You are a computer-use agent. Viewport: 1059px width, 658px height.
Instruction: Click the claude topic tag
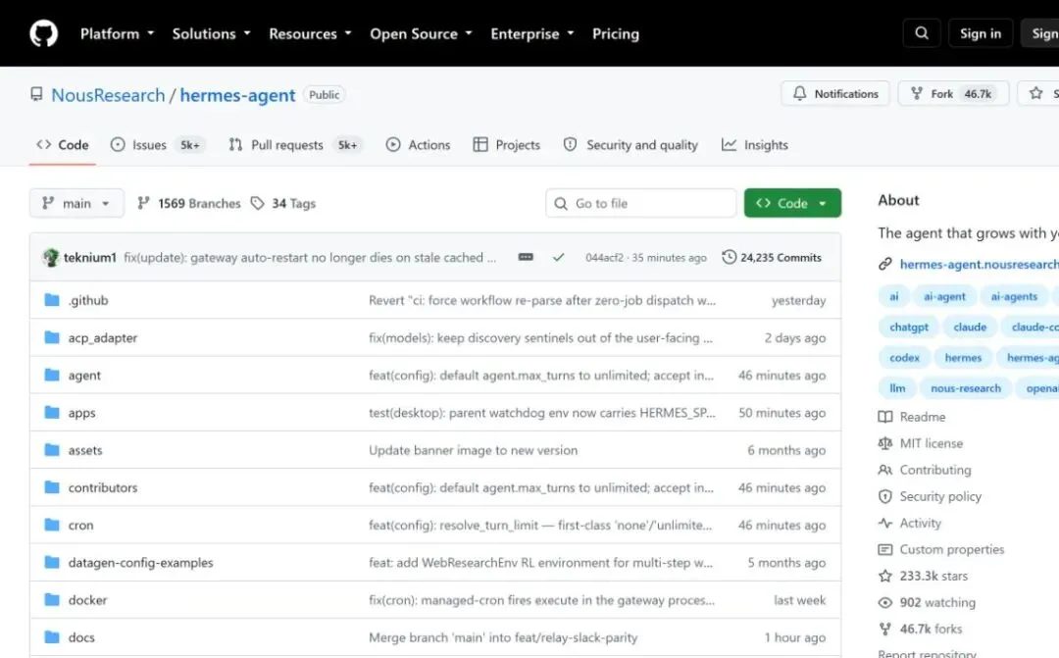coord(970,327)
